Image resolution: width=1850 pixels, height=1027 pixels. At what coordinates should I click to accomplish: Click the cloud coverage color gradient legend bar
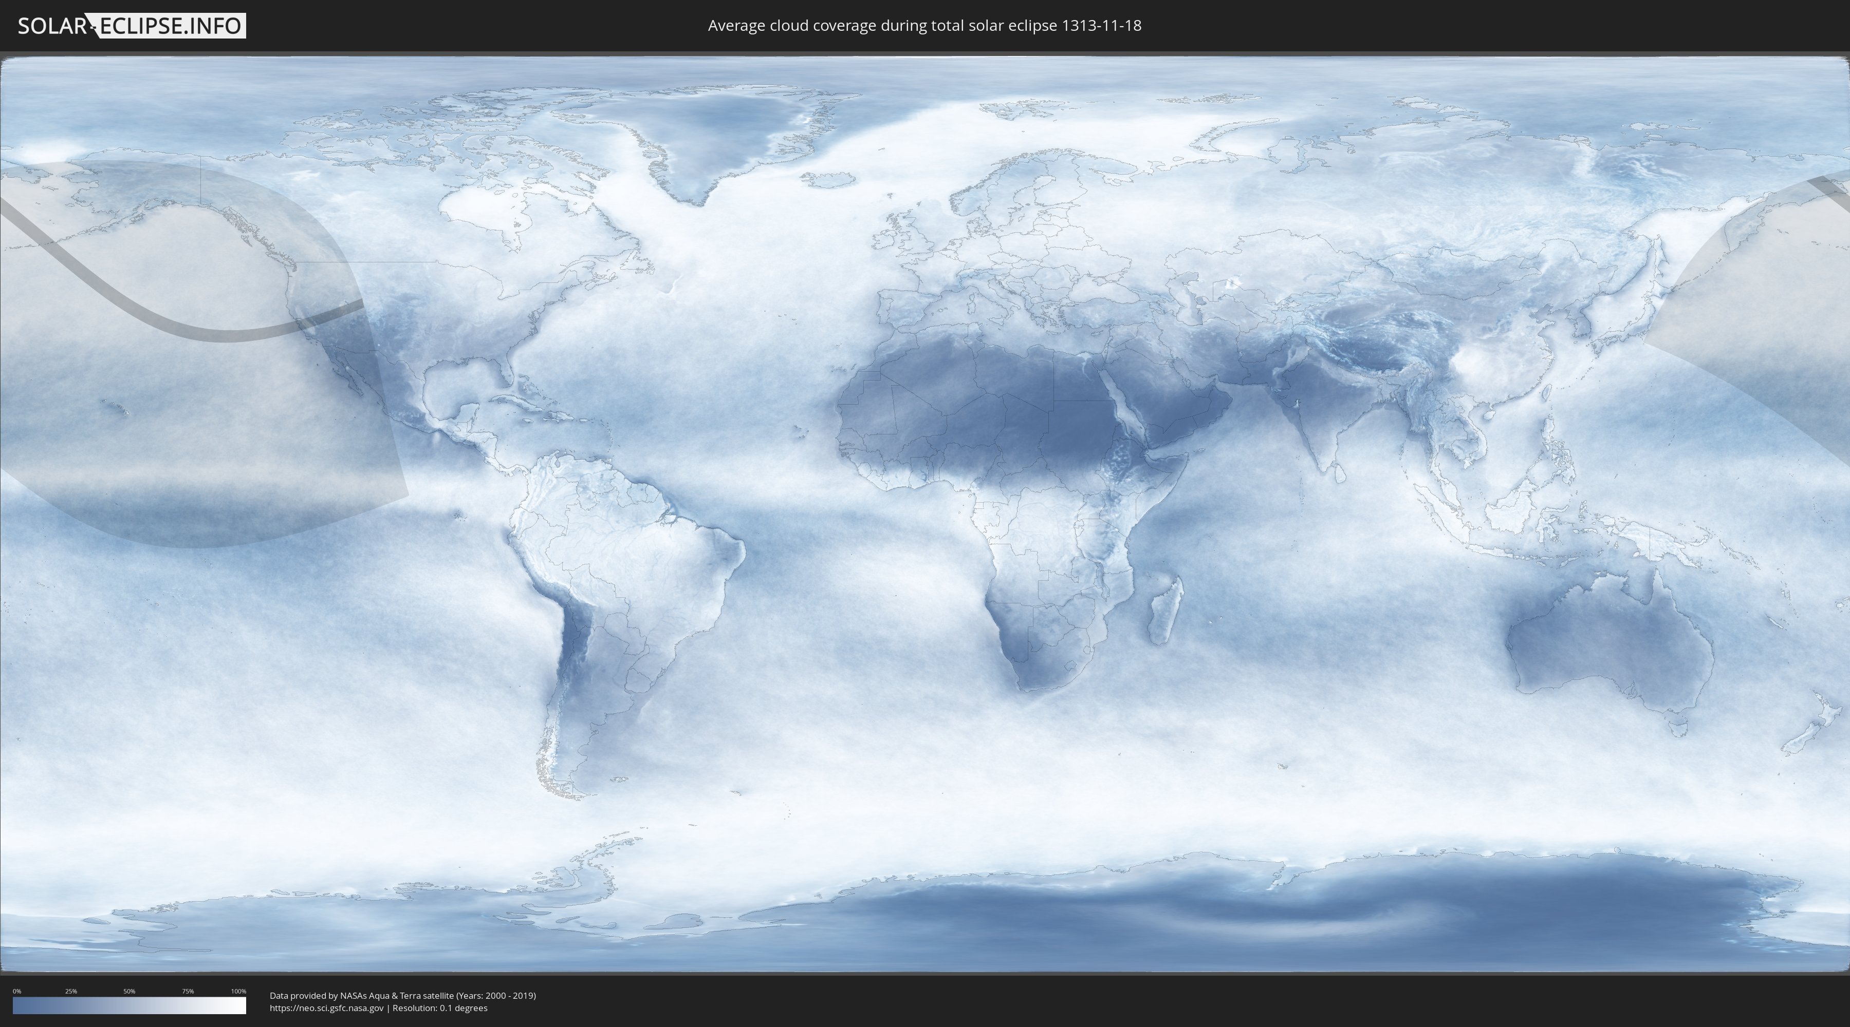(129, 1005)
